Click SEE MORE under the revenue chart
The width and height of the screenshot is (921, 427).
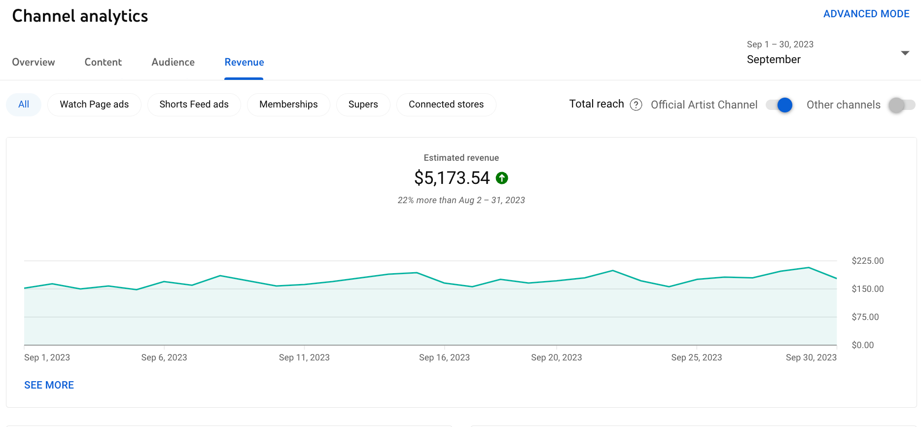pyautogui.click(x=49, y=385)
